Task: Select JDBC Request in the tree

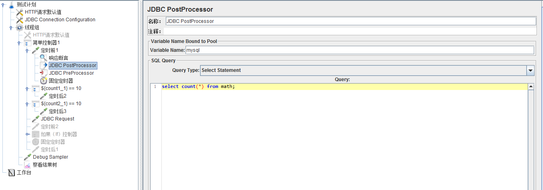Action: pyautogui.click(x=57, y=119)
